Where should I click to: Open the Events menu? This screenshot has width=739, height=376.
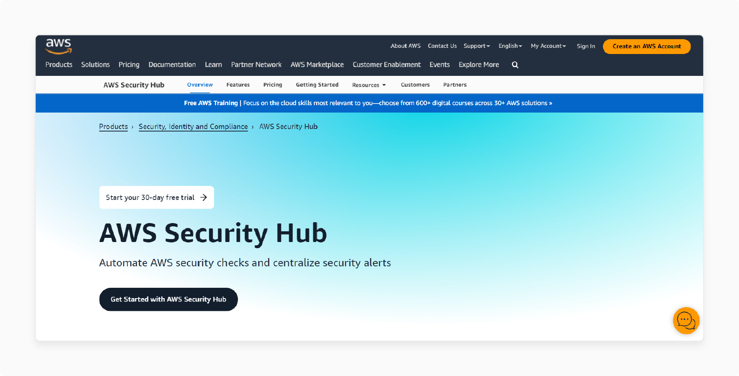(x=440, y=65)
